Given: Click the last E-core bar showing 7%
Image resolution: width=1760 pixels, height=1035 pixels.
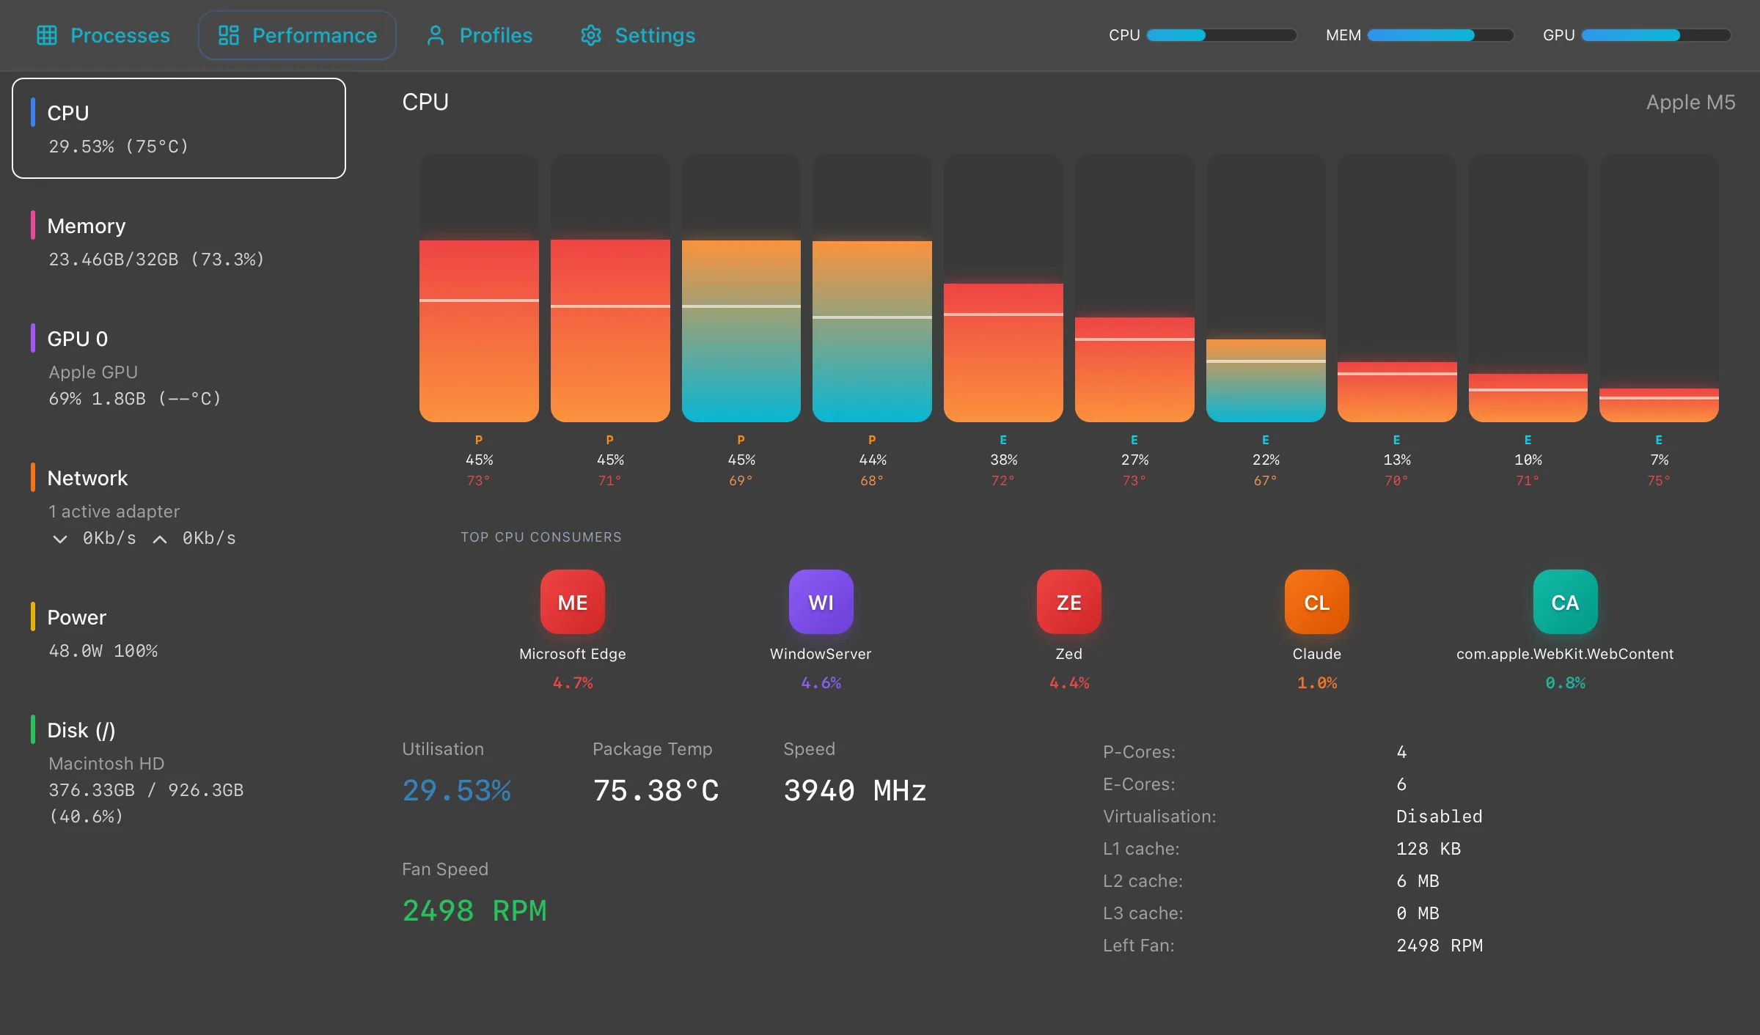Looking at the screenshot, I should 1659,405.
